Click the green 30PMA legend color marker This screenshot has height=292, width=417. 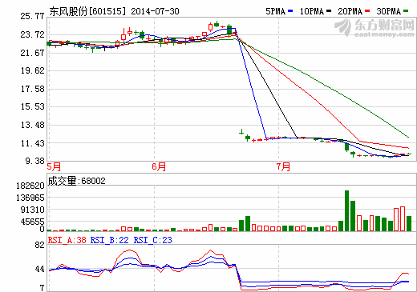tap(406, 11)
